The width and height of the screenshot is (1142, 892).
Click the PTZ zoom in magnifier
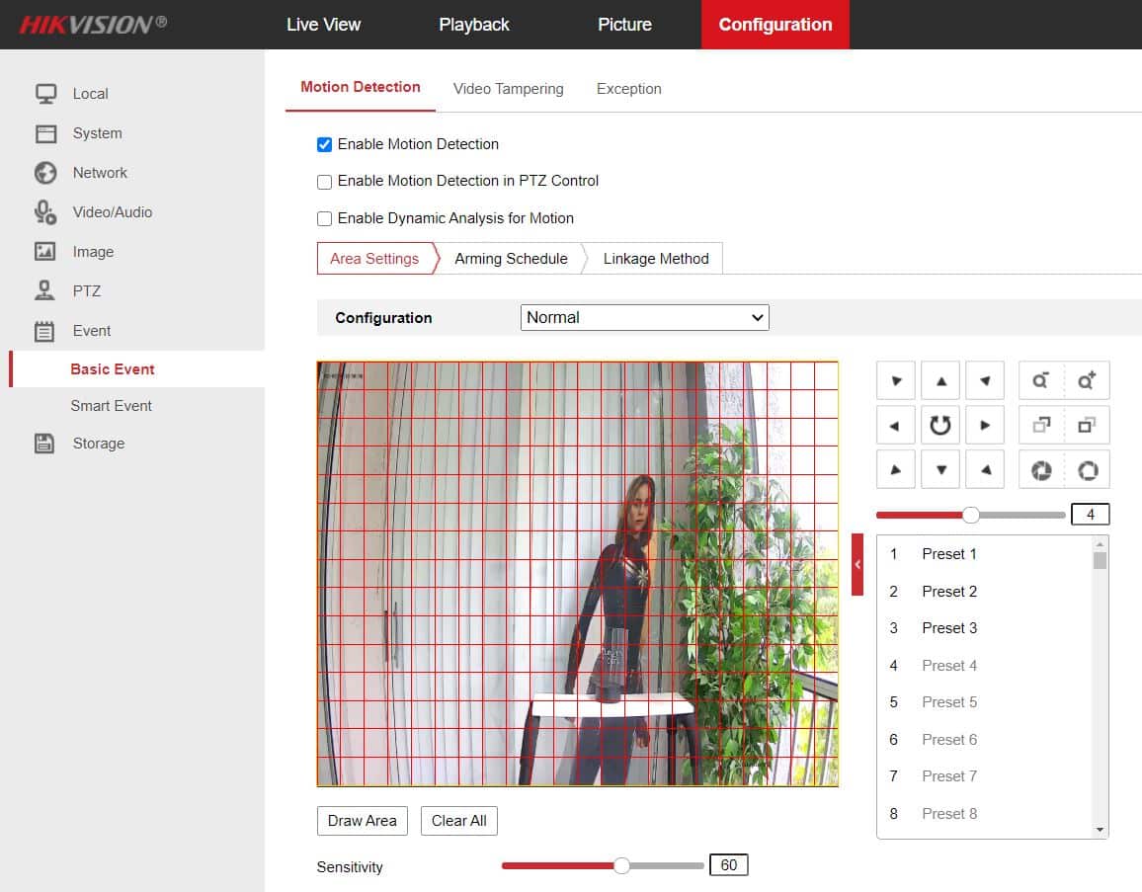pos(1087,381)
